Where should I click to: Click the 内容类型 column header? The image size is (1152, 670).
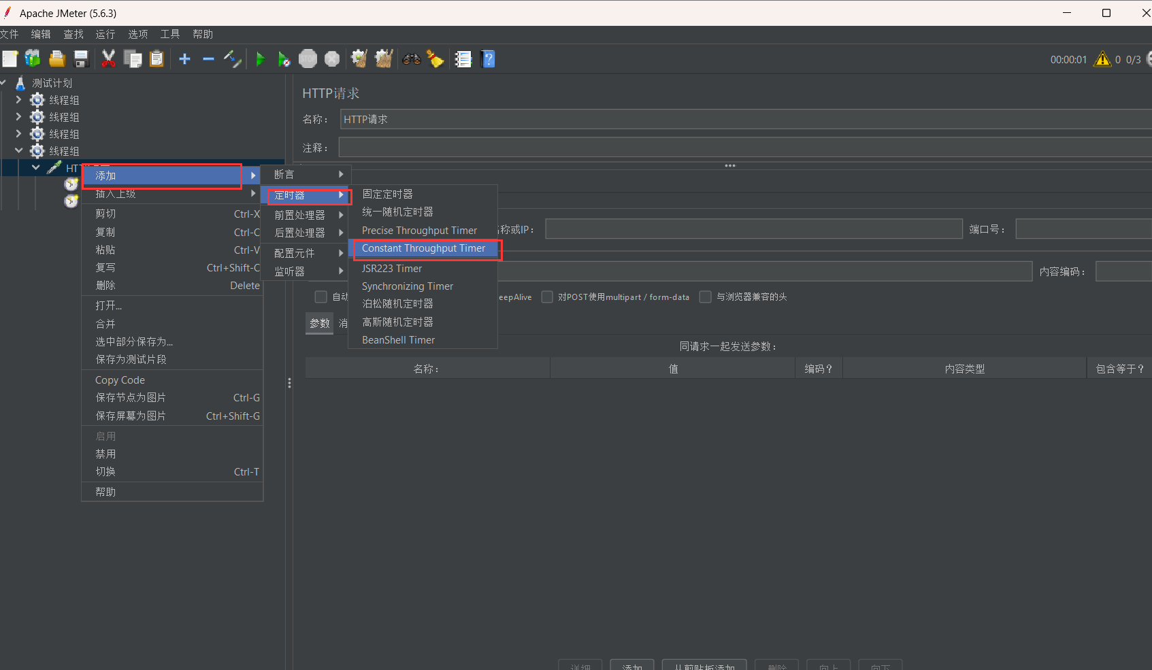(964, 369)
